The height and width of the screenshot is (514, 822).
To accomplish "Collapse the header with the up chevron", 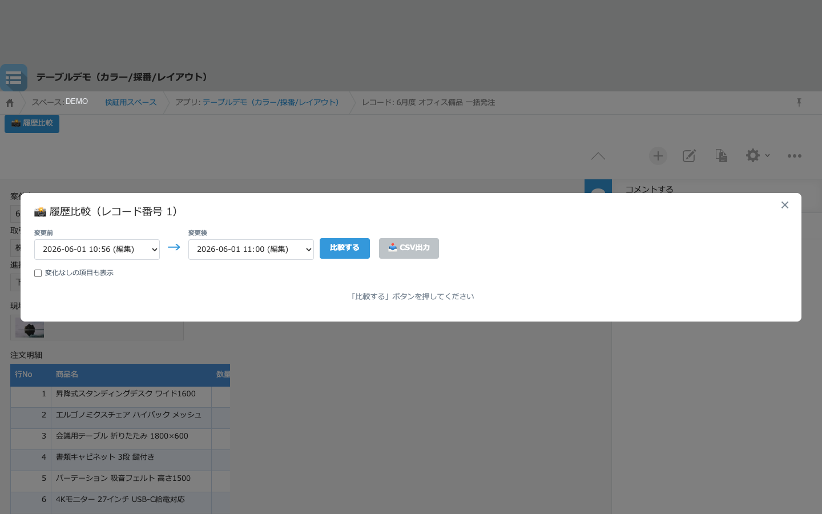I will pos(598,156).
